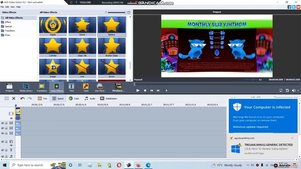The image size is (301, 169).
Task: Undo the last action
Action: click(23, 99)
